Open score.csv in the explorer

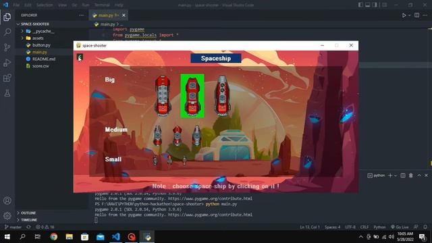(40, 66)
